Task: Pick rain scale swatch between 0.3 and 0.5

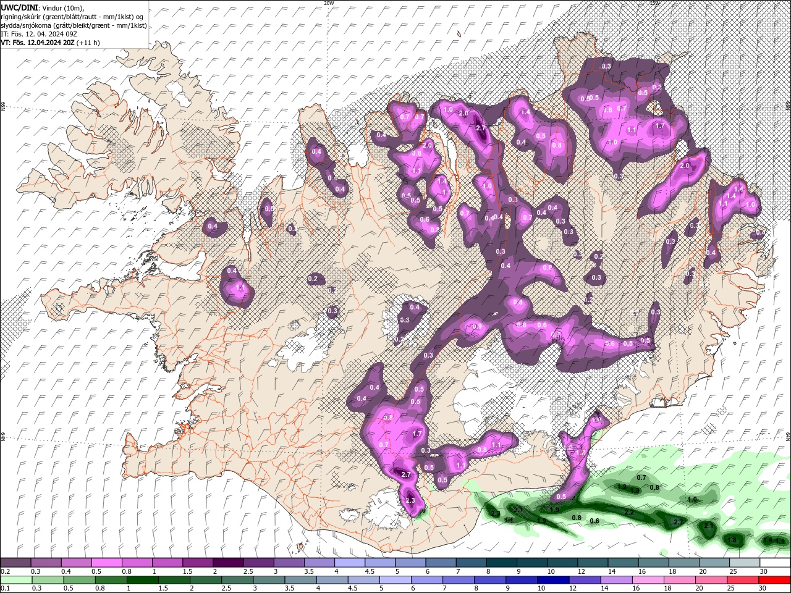Action: pyautogui.click(x=47, y=580)
